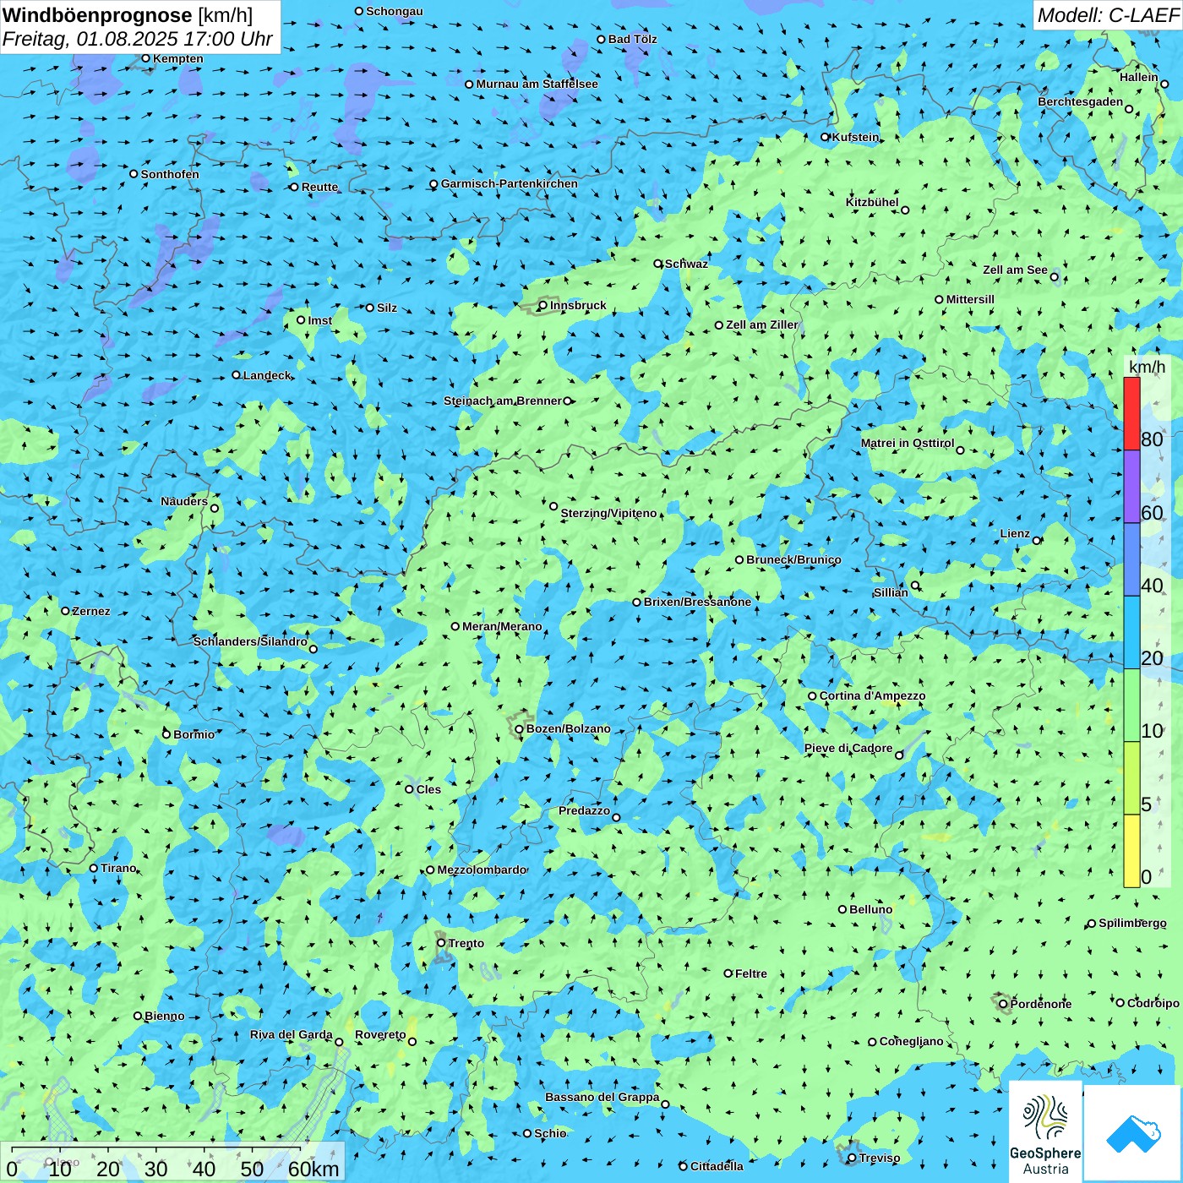Click the cyan 20–40 km/h legend band

click(1131, 633)
